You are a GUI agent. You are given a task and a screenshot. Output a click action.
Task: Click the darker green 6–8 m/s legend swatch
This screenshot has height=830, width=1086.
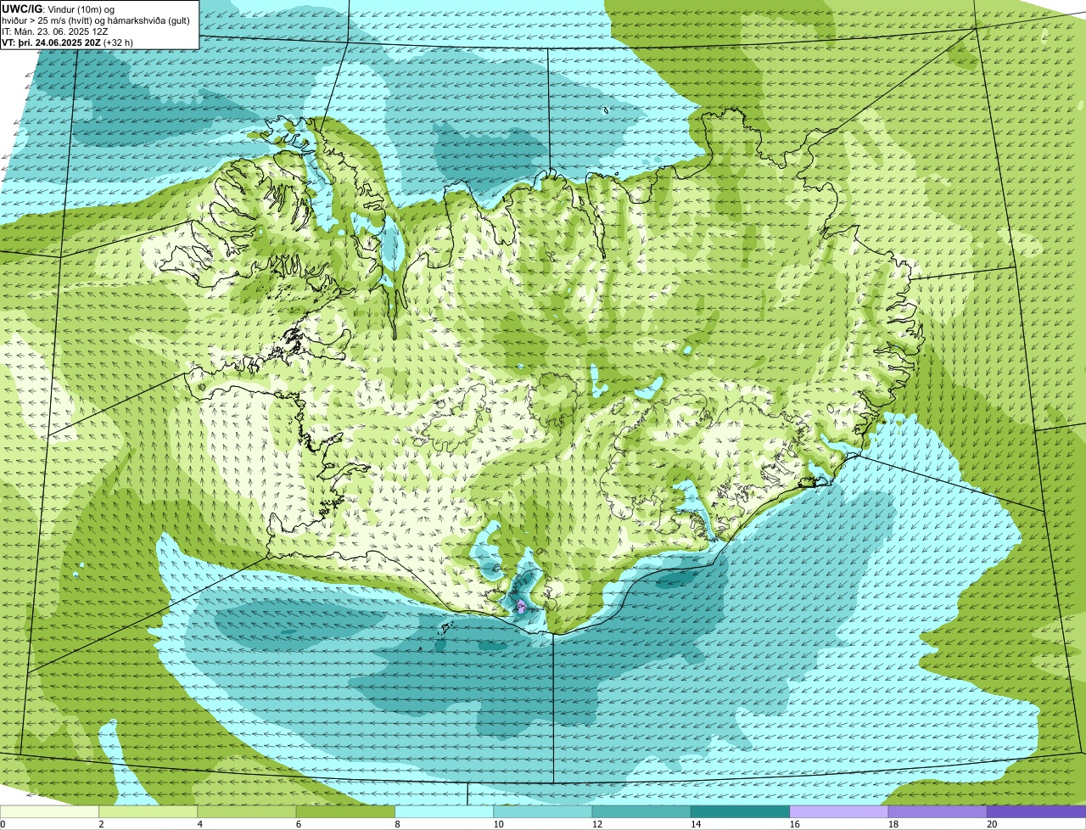(x=345, y=811)
